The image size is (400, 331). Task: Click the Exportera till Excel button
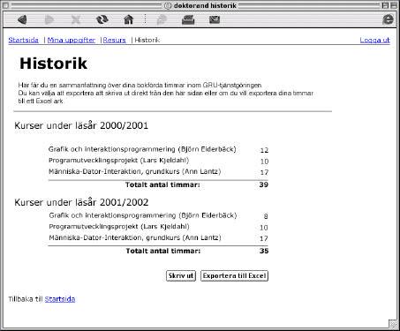pos(234,275)
